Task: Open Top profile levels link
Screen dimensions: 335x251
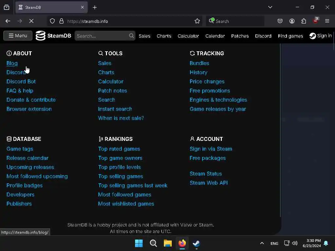Action: click(x=119, y=167)
